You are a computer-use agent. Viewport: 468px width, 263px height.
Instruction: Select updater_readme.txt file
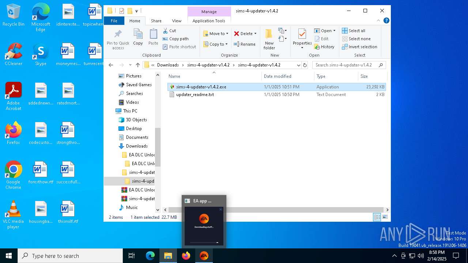point(276,95)
